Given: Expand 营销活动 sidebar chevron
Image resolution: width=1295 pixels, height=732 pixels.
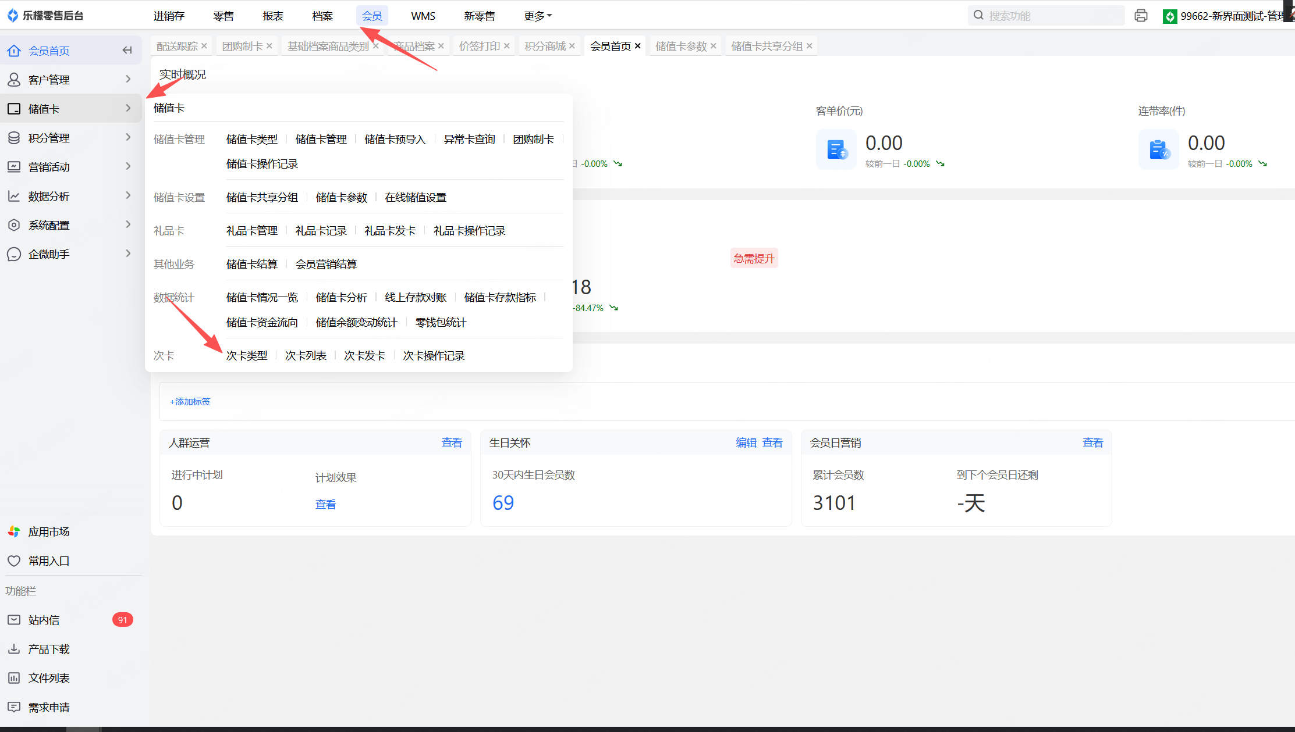Looking at the screenshot, I should 128,166.
